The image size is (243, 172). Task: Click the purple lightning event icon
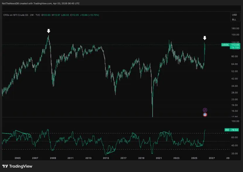pyautogui.click(x=205, y=110)
